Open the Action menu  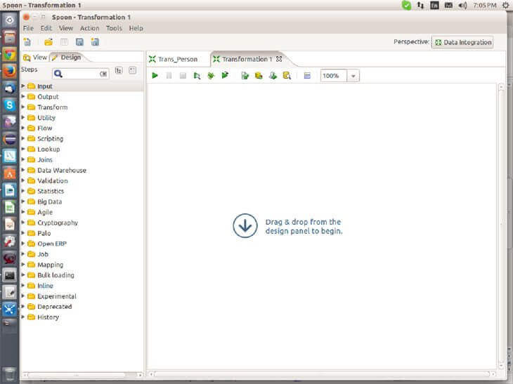coord(90,29)
